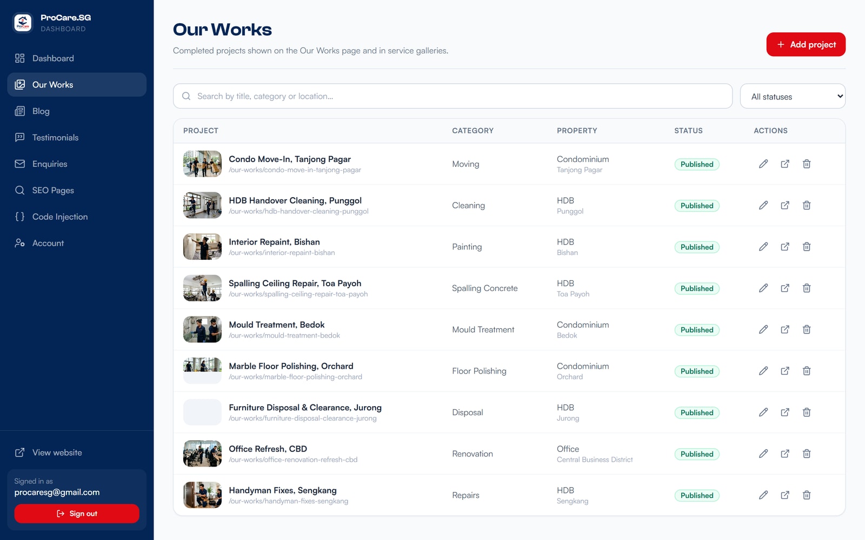The image size is (865, 540).
Task: Click the ProCare.SG logo icon
Action: click(x=23, y=23)
